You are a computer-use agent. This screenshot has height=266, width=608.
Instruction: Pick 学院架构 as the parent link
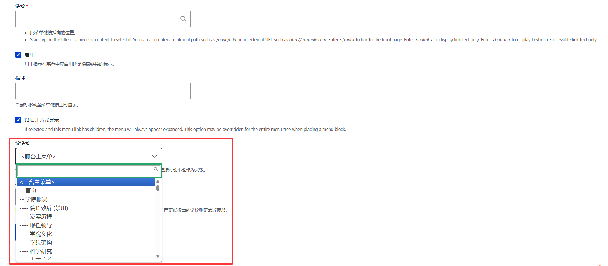click(x=41, y=243)
